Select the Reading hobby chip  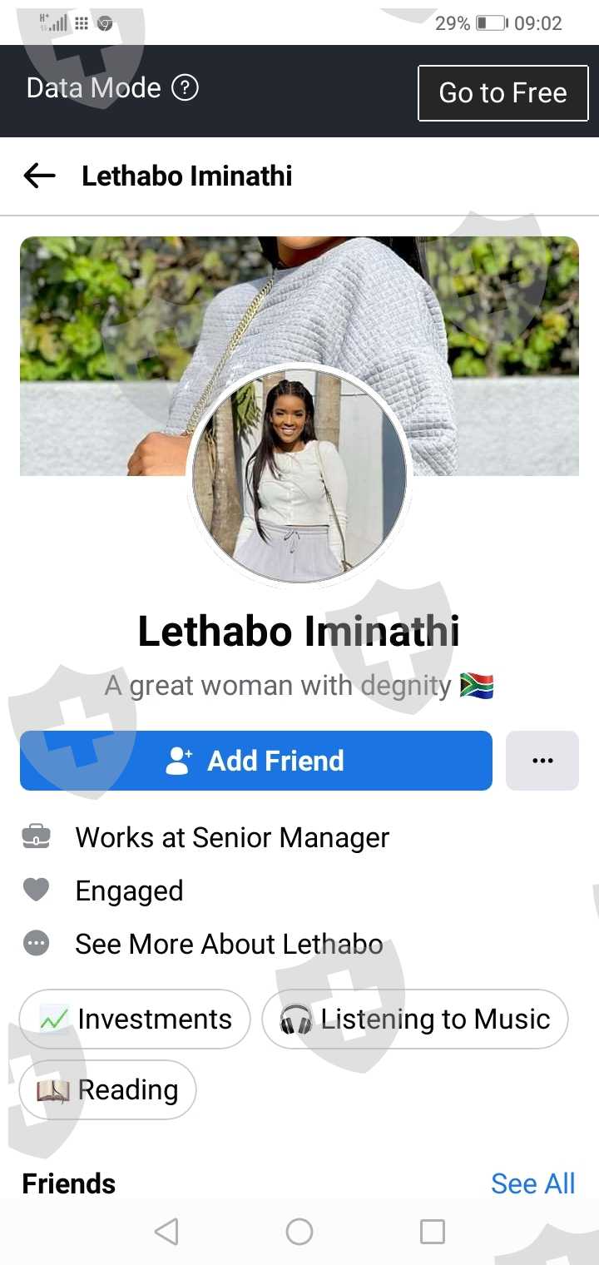coord(107,1089)
